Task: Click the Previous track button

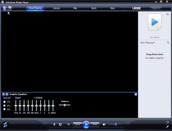Action: (x=78, y=124)
